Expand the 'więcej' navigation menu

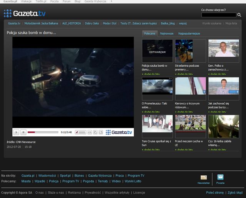pos(183,23)
